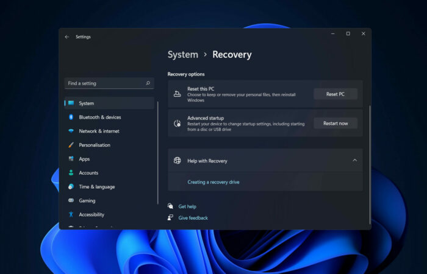Click the Help with Recovery globe icon

click(178, 161)
